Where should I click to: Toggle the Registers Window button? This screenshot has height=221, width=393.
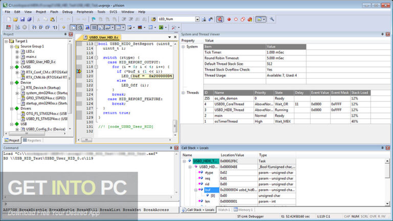(94, 27)
